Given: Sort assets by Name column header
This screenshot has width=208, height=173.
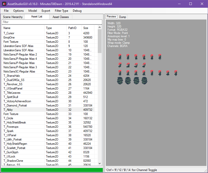Looking at the screenshot, I should coord(23,28).
